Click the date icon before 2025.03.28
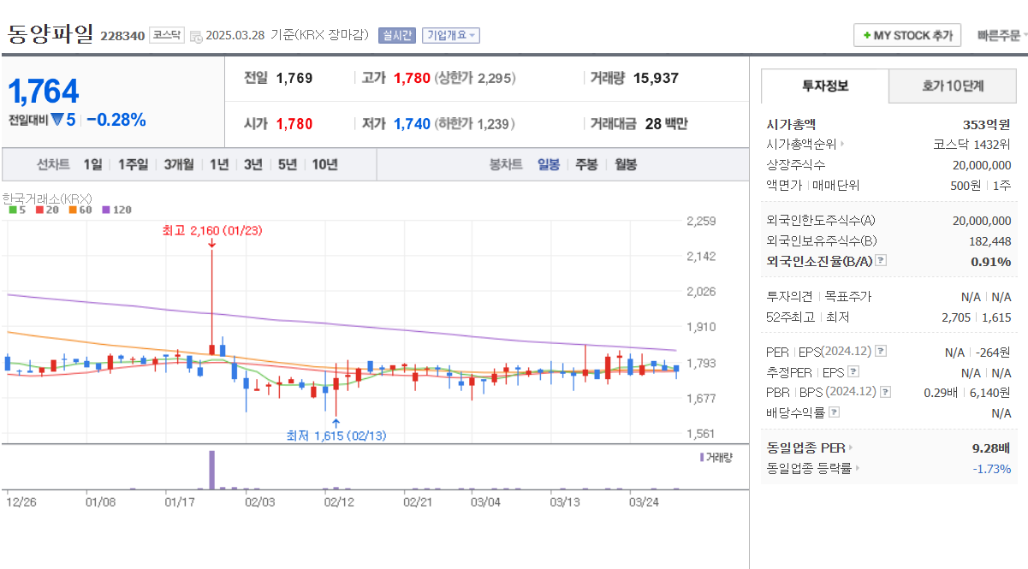The image size is (1028, 569). [x=196, y=36]
